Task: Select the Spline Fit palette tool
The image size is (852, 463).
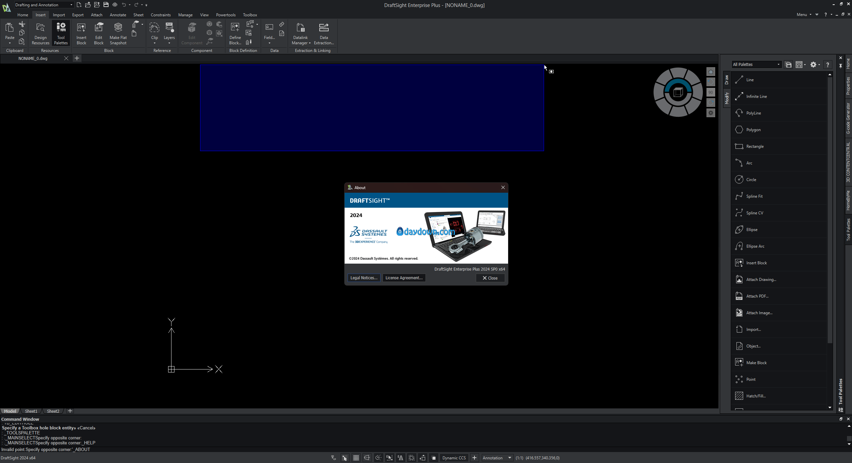Action: coord(754,196)
